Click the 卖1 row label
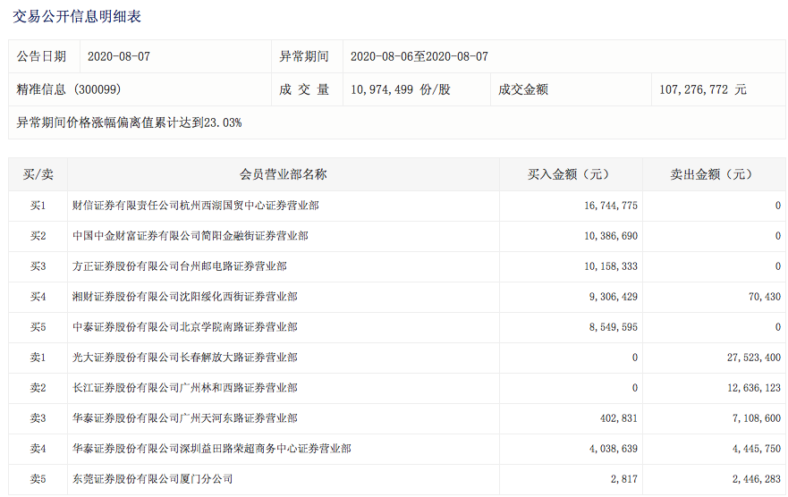 (x=38, y=358)
